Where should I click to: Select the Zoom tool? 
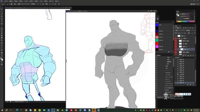[2, 55]
